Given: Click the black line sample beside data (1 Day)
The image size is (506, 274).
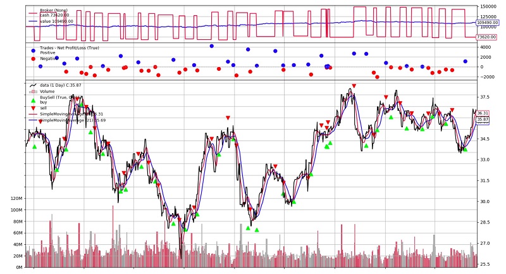Looking at the screenshot, I should point(33,85).
